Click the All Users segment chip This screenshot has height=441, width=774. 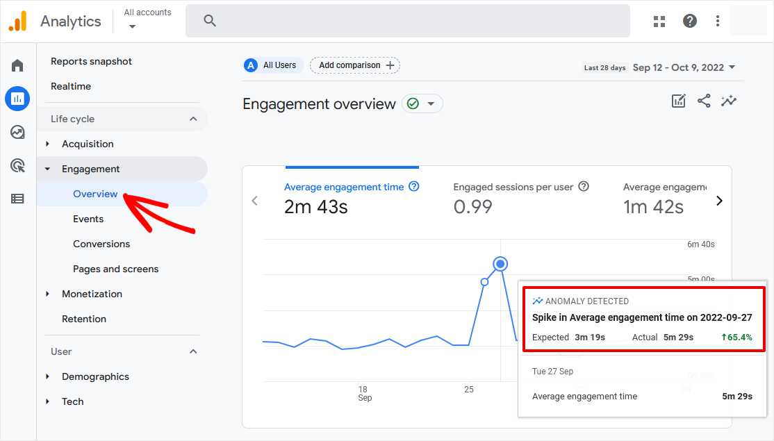(x=272, y=65)
